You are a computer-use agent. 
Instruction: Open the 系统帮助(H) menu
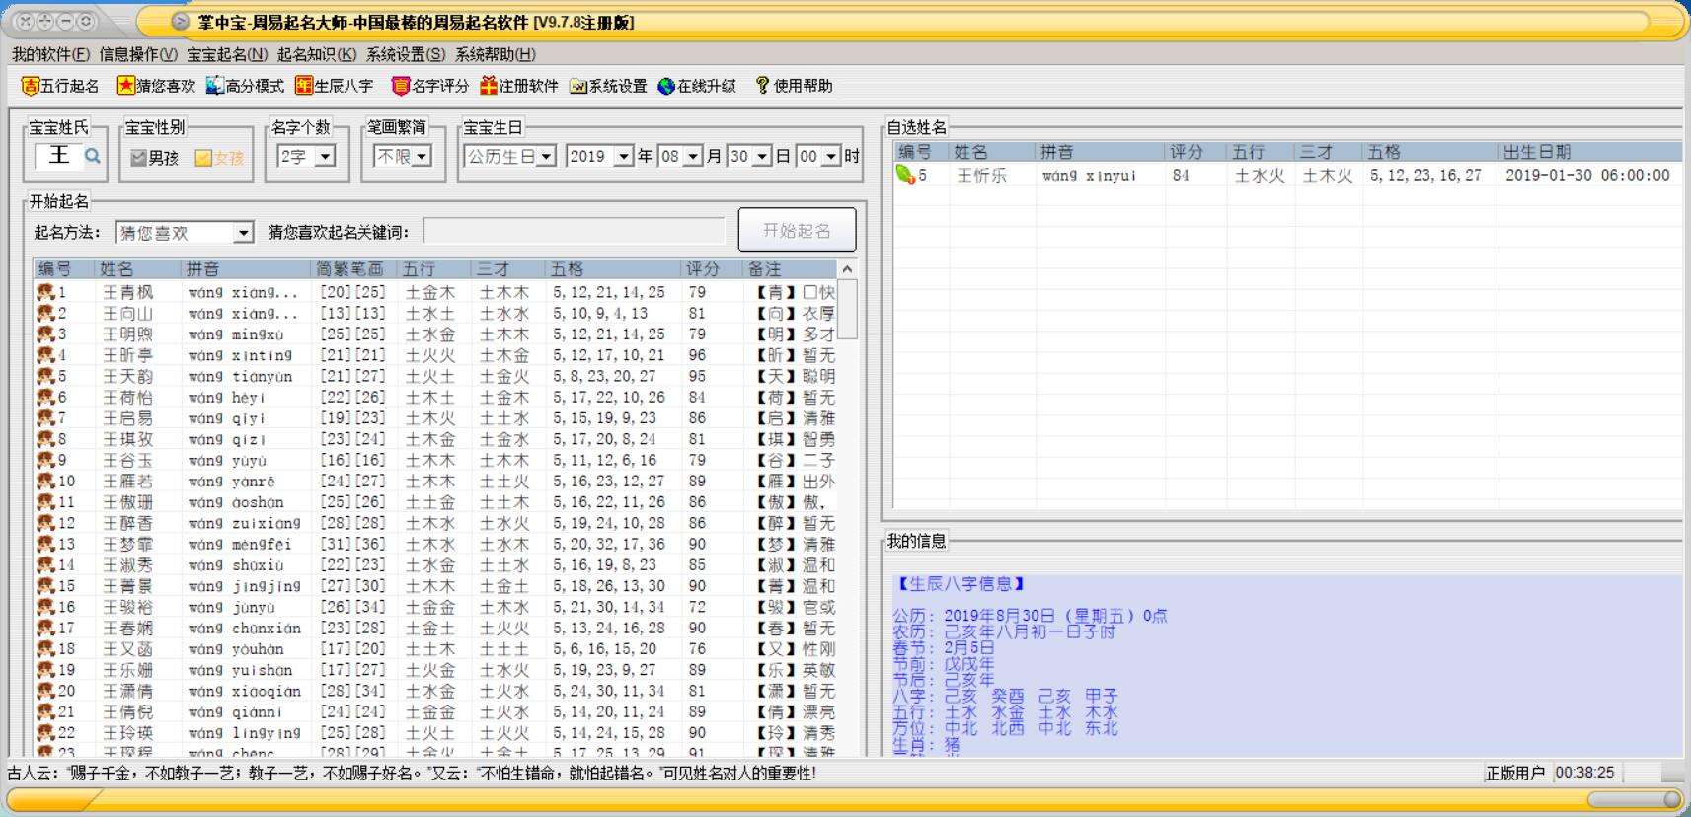click(x=496, y=54)
